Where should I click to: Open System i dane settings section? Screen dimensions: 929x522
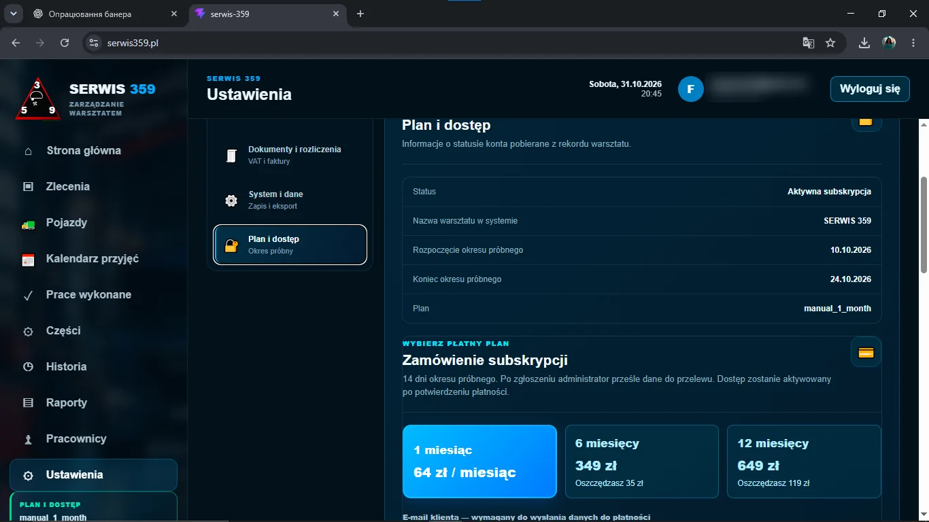pos(290,200)
